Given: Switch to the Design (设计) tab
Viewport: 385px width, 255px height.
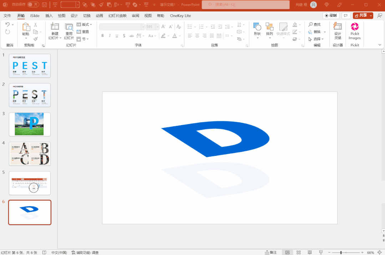Looking at the screenshot, I should point(74,16).
